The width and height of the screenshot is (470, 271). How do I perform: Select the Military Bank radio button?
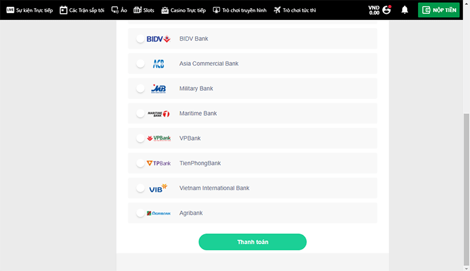tap(140, 88)
